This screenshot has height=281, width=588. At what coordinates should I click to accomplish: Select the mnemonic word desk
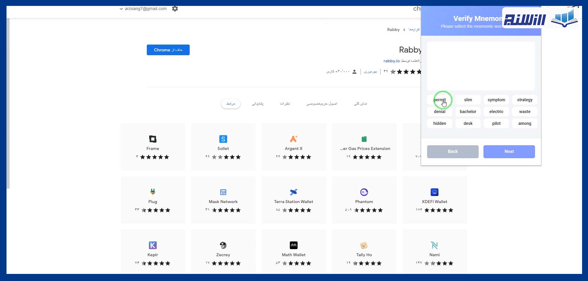click(468, 123)
